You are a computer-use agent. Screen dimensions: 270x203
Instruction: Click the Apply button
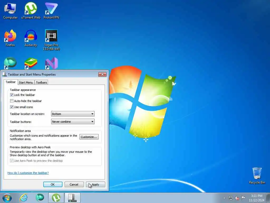[x=95, y=184]
